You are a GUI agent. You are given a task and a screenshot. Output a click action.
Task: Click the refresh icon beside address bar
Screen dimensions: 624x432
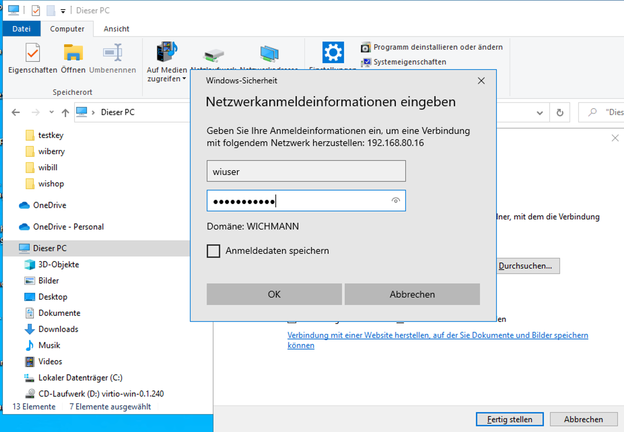[560, 113]
